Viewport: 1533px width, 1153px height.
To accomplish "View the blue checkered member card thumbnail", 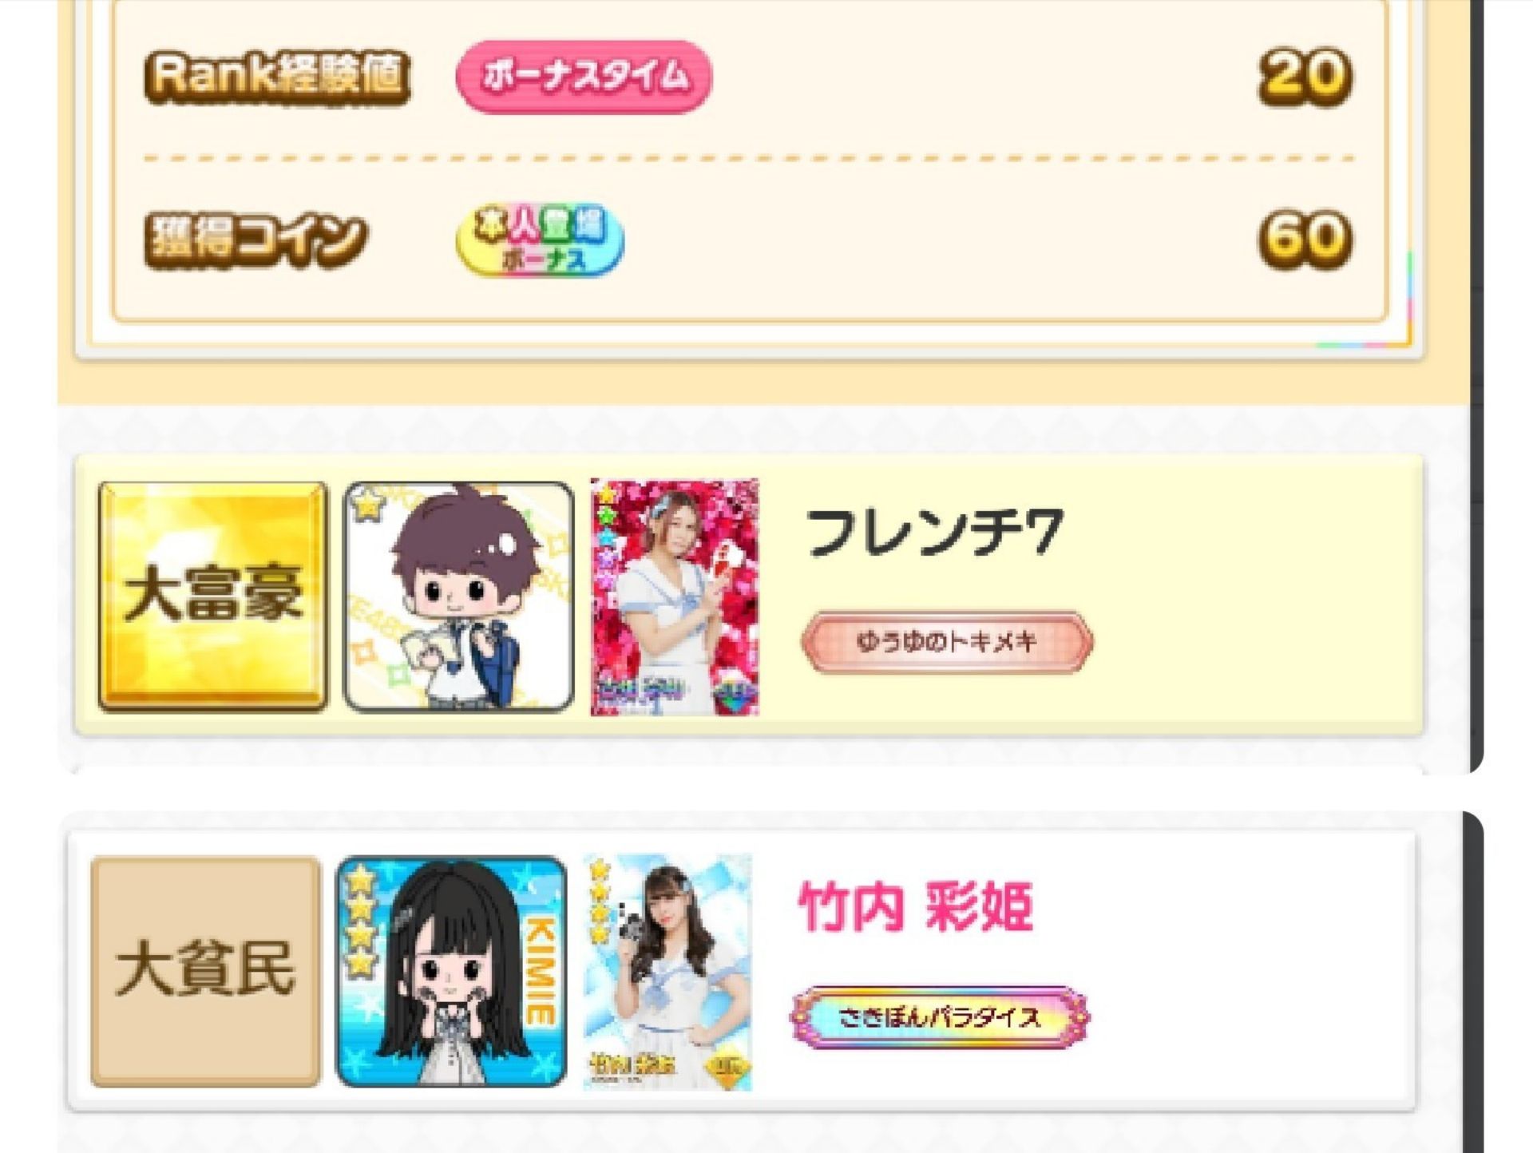I will coord(667,972).
